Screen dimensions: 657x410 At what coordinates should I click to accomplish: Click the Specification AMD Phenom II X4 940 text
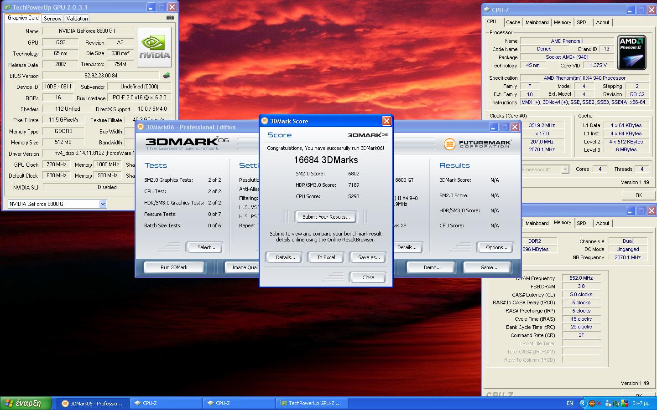[x=584, y=78]
